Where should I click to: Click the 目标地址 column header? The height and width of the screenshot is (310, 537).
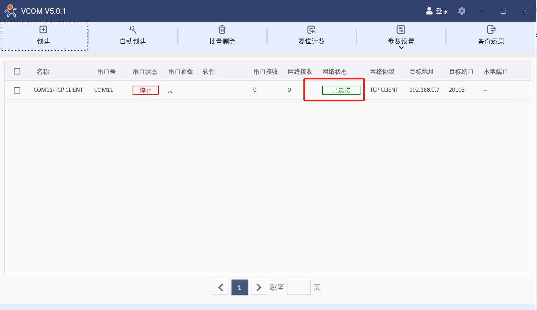point(422,72)
